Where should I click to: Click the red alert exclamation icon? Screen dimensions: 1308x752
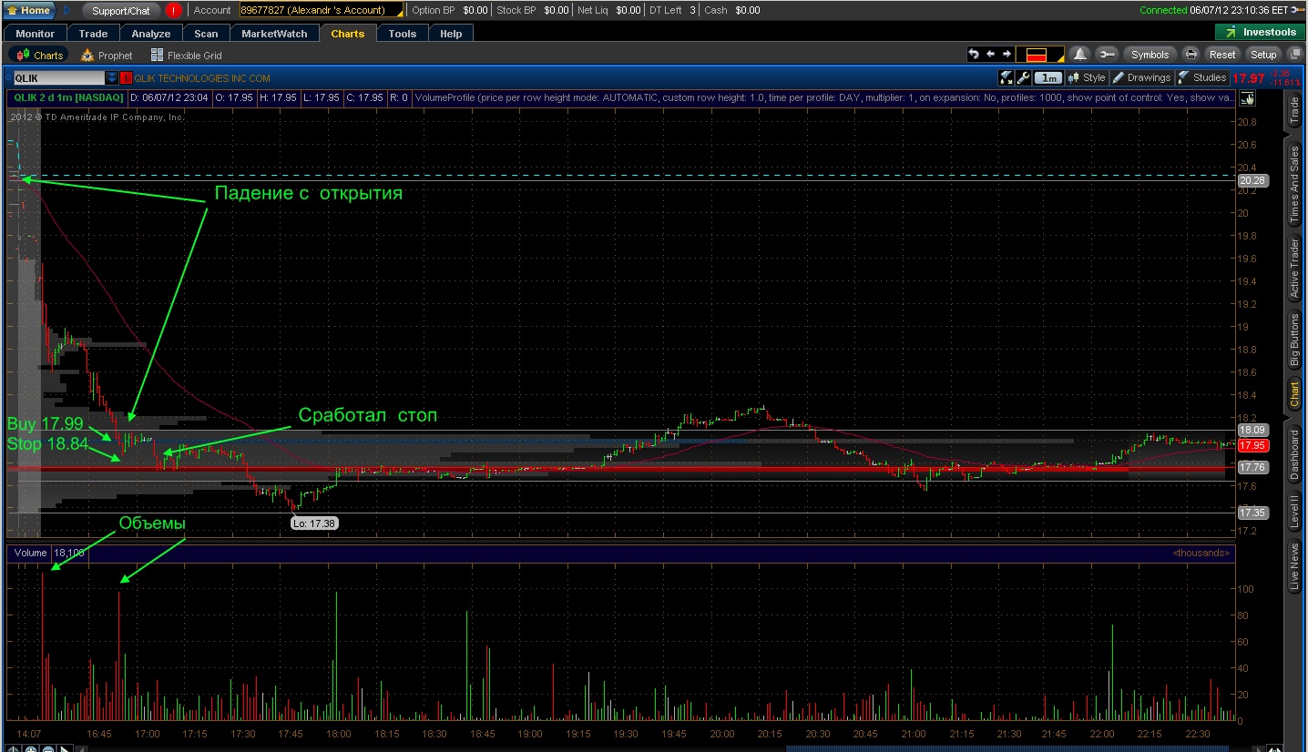pos(174,10)
